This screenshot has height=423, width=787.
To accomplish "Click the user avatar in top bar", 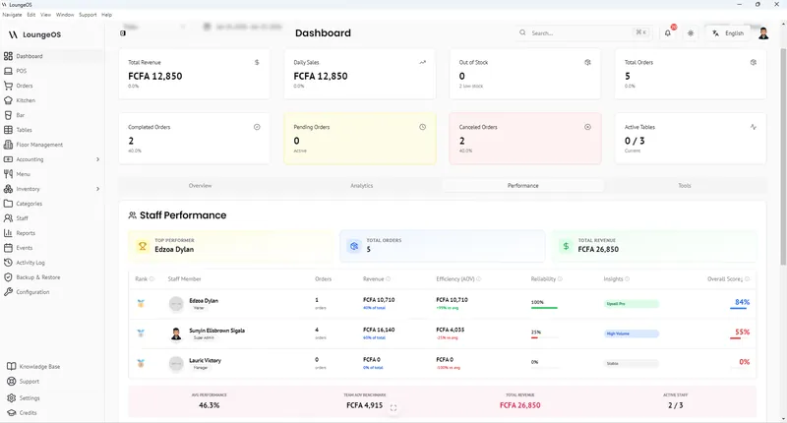I will [763, 33].
